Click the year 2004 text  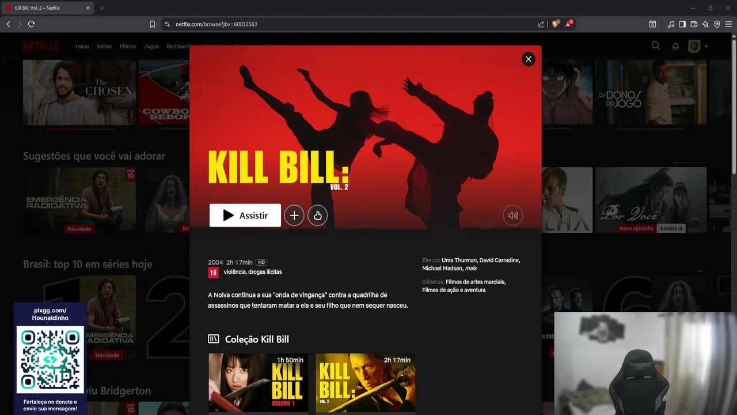[215, 262]
